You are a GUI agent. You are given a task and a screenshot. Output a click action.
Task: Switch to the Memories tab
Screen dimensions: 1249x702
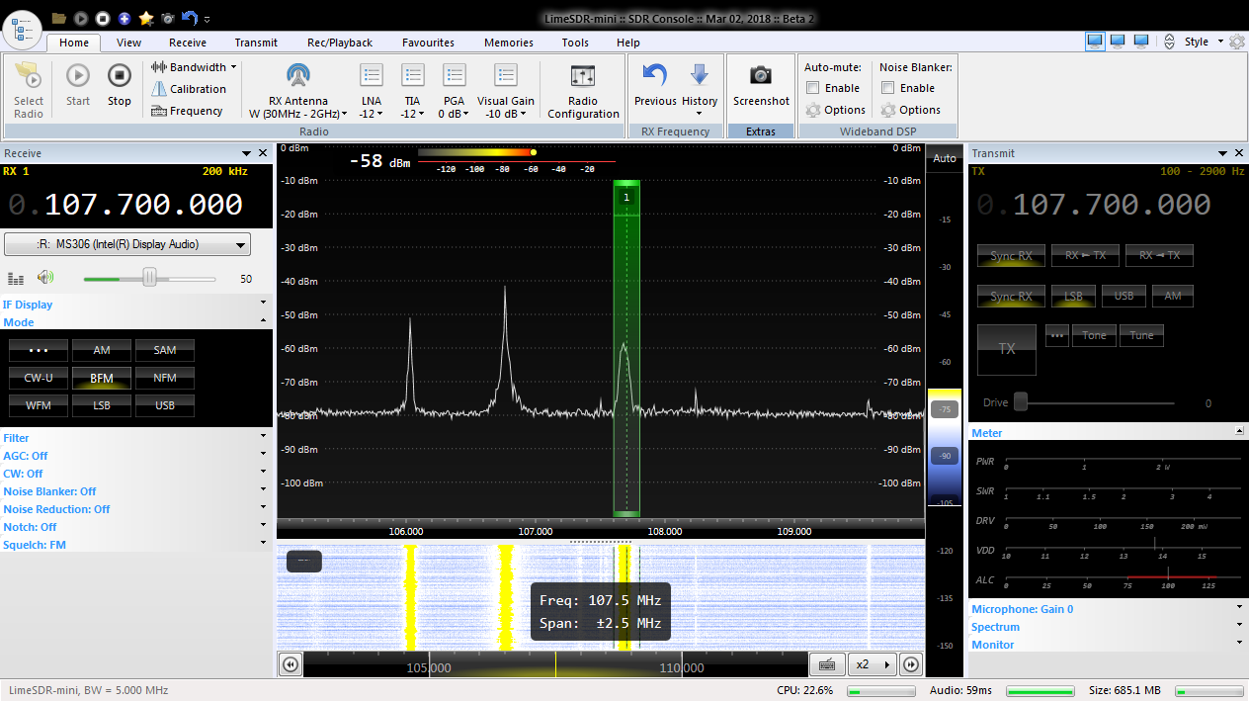[508, 43]
